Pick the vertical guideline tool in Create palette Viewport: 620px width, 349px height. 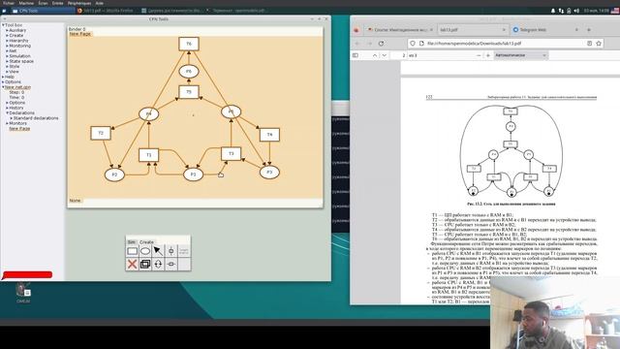[x=170, y=251]
